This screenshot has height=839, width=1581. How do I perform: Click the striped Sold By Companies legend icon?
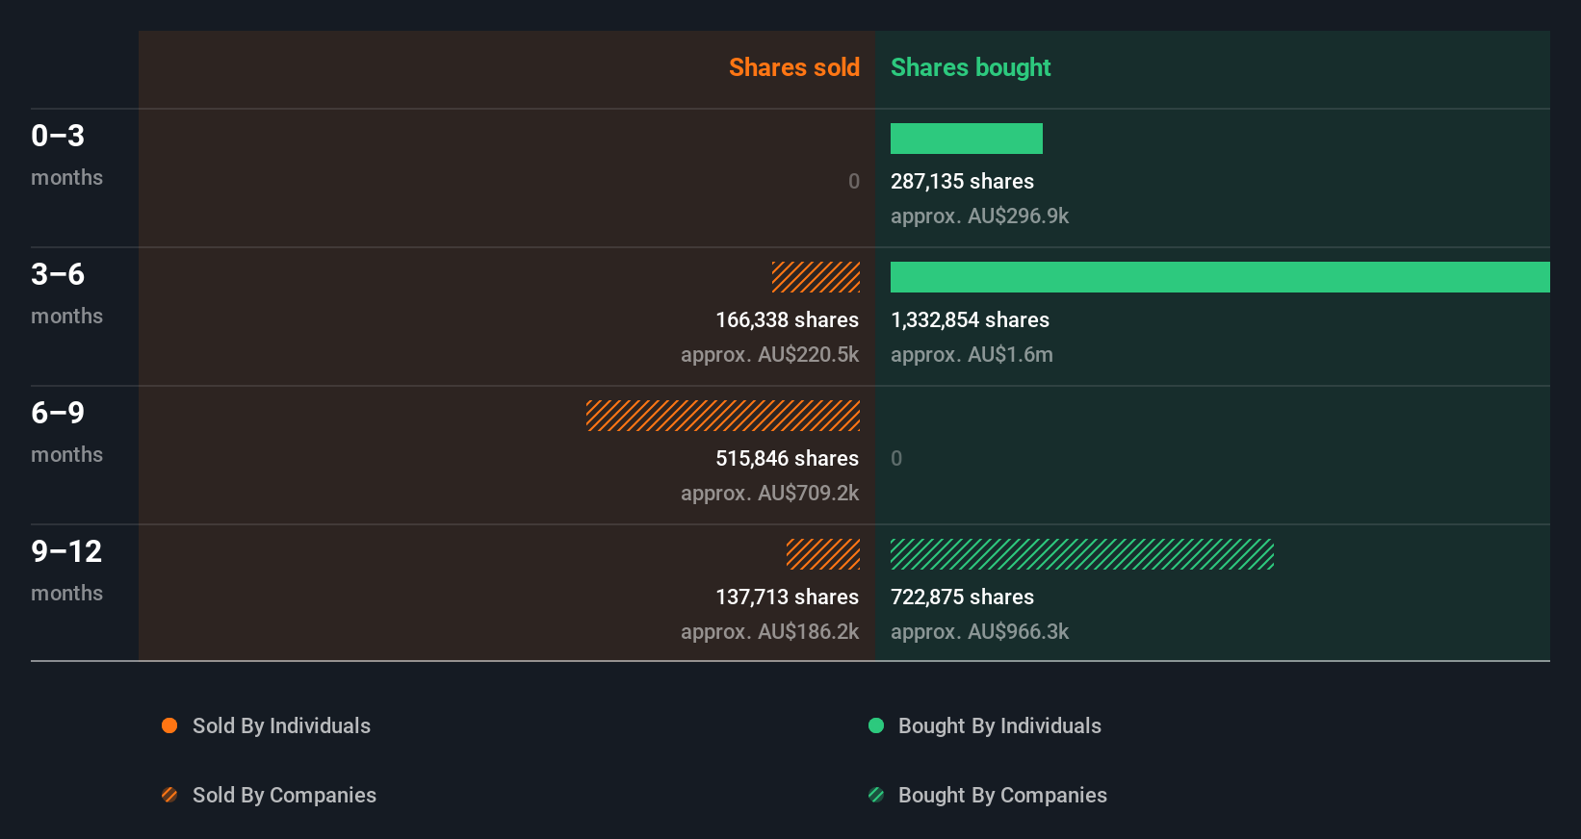[x=169, y=795]
